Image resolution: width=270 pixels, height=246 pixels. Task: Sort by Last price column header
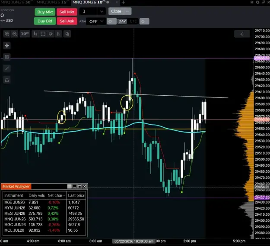(76, 195)
